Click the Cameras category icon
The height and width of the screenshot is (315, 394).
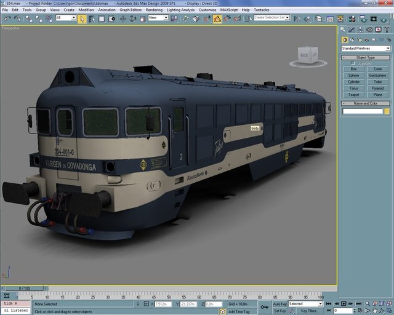tap(367, 39)
